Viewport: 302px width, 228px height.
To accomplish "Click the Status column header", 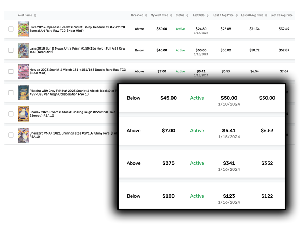I will click(180, 15).
